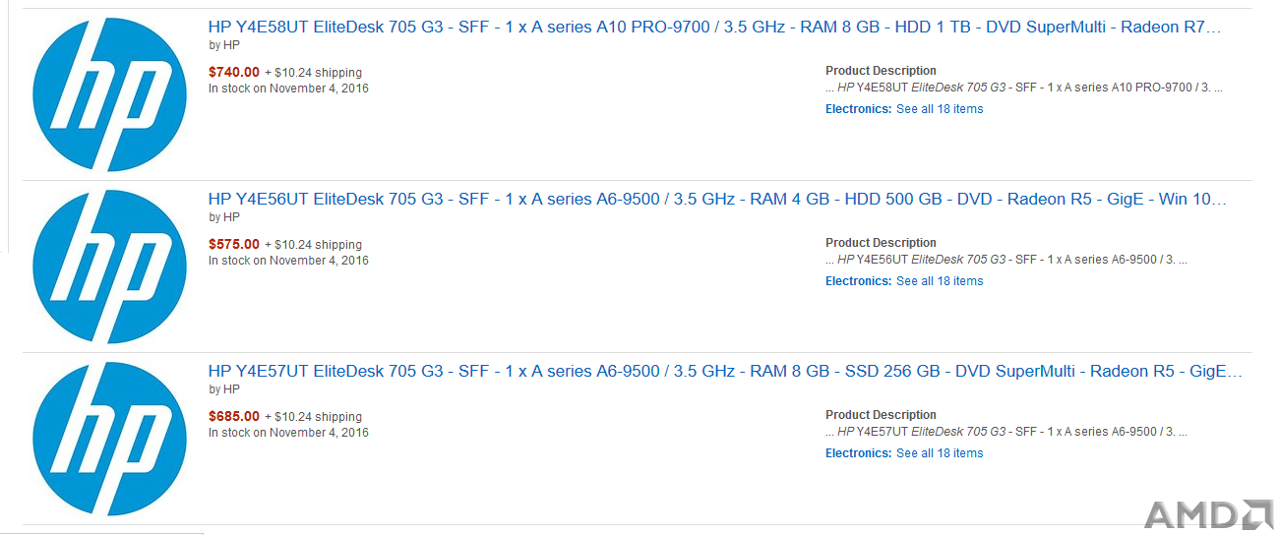The image size is (1279, 535).
Task: Click the Electronics category in the $740.00 listing
Action: point(858,109)
